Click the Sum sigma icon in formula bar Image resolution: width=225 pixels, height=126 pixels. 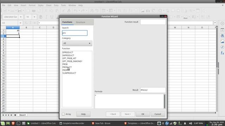click(30, 23)
